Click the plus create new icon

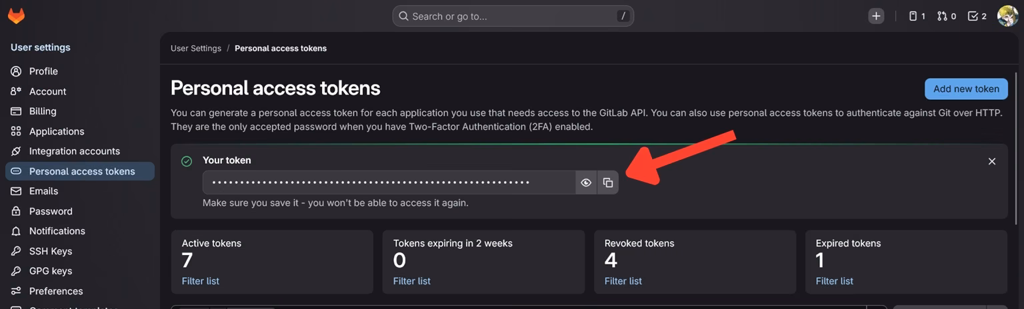point(876,16)
